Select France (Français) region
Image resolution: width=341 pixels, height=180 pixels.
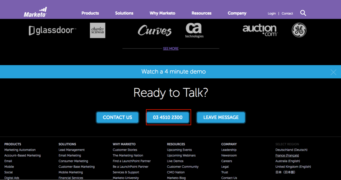[x=287, y=155]
